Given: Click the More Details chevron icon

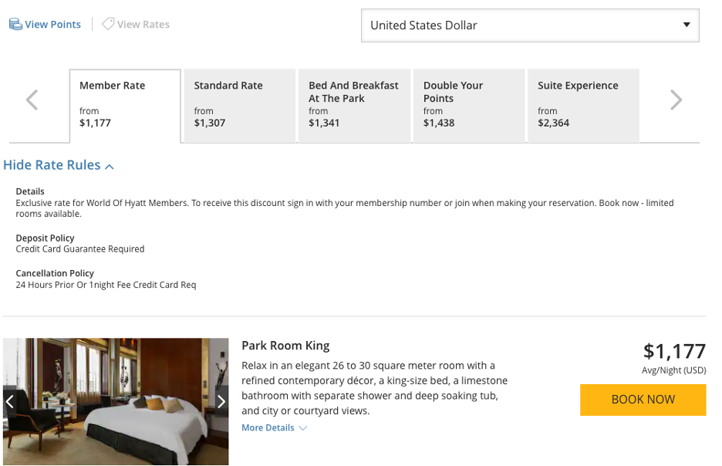Looking at the screenshot, I should [302, 428].
